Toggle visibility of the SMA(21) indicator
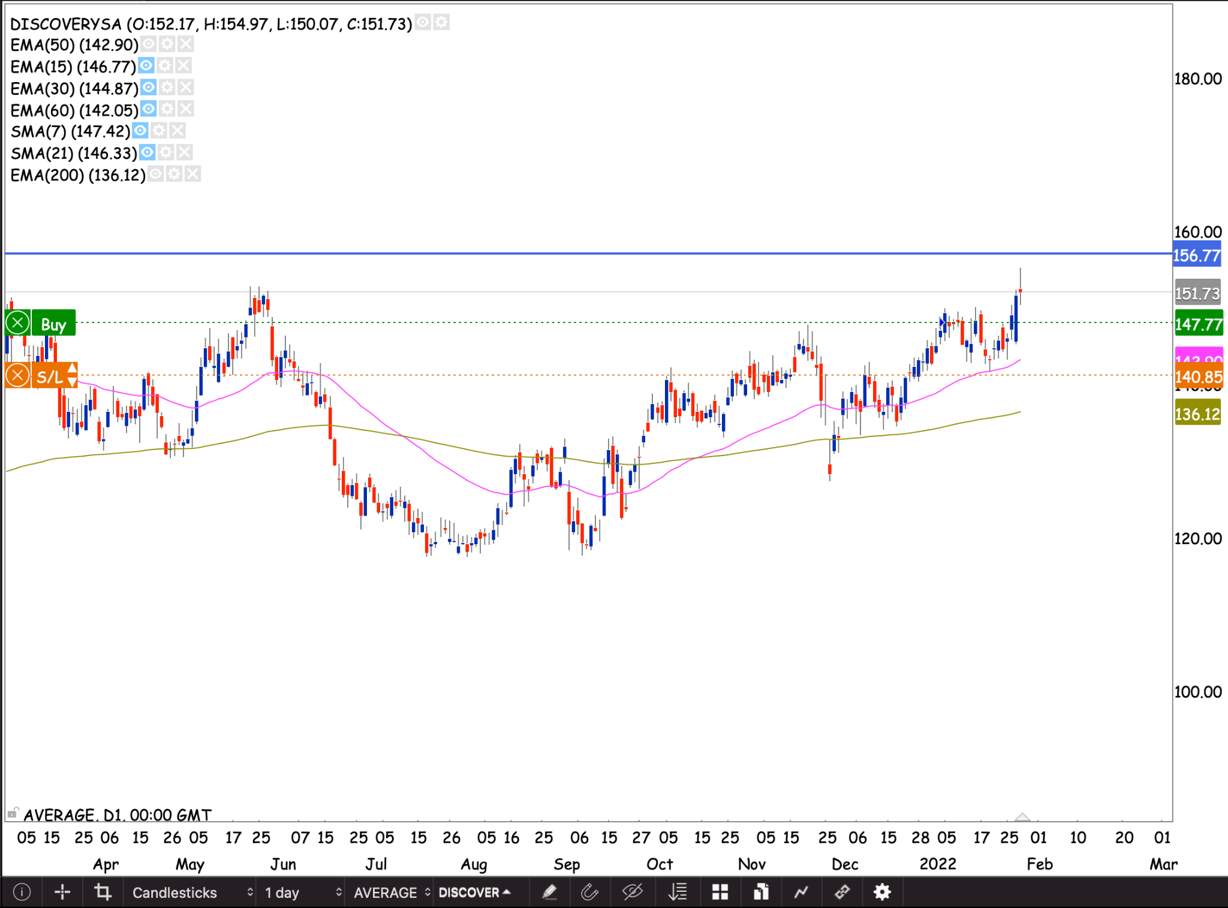Screen dimensions: 1228x908 148,152
